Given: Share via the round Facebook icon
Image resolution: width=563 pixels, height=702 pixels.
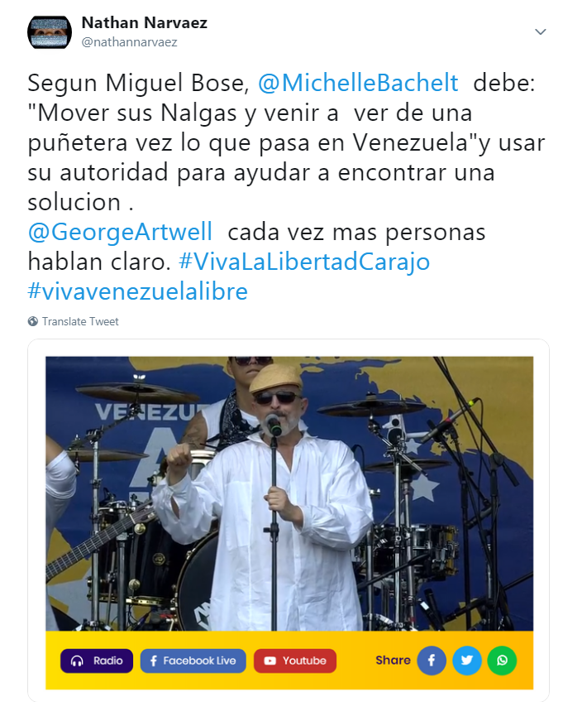Looking at the screenshot, I should (432, 661).
